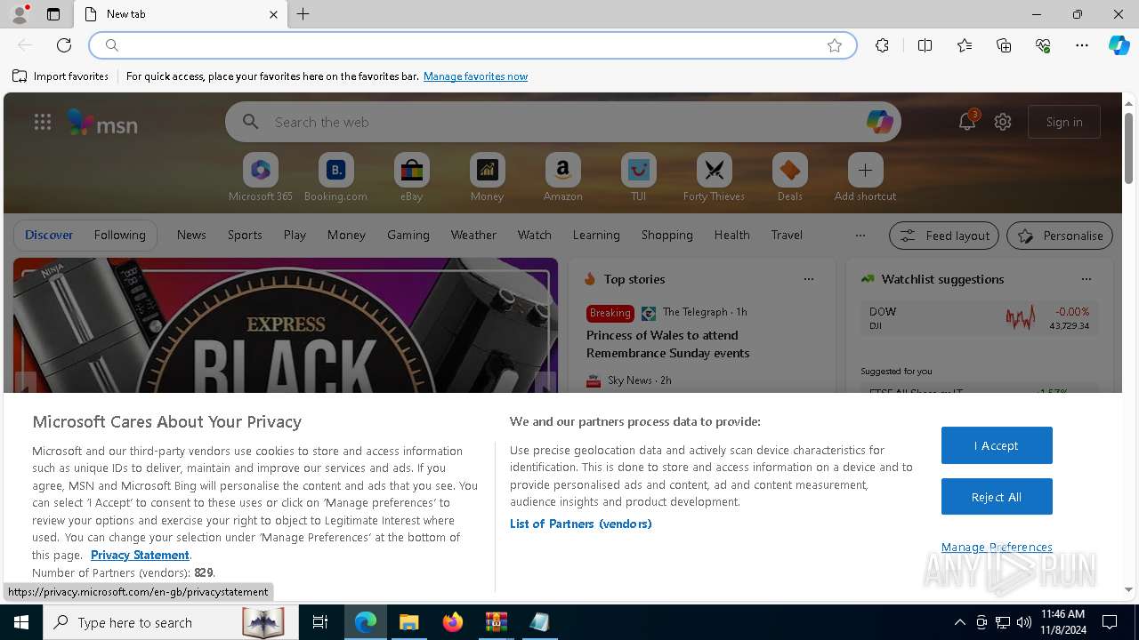Open the Gaming category
The width and height of the screenshot is (1139, 640).
tap(408, 235)
